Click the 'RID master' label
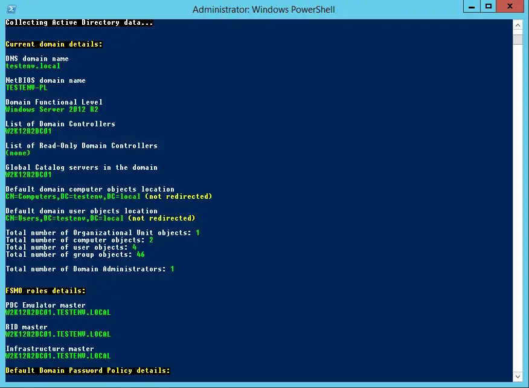 point(27,327)
